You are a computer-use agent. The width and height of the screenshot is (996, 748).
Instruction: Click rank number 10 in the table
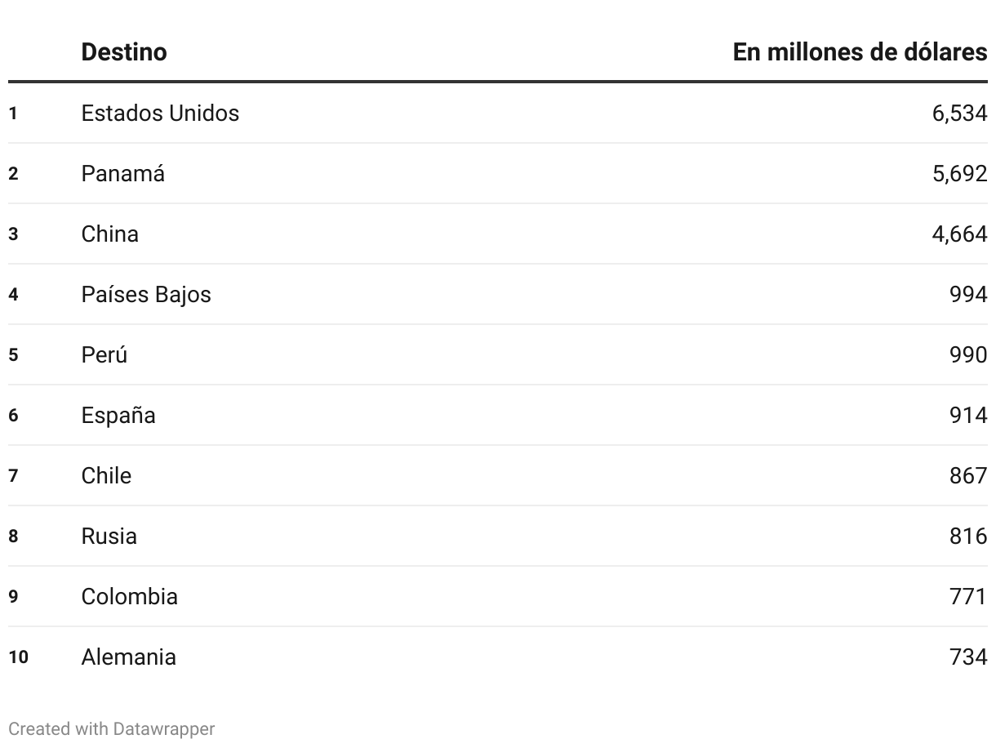(18, 657)
